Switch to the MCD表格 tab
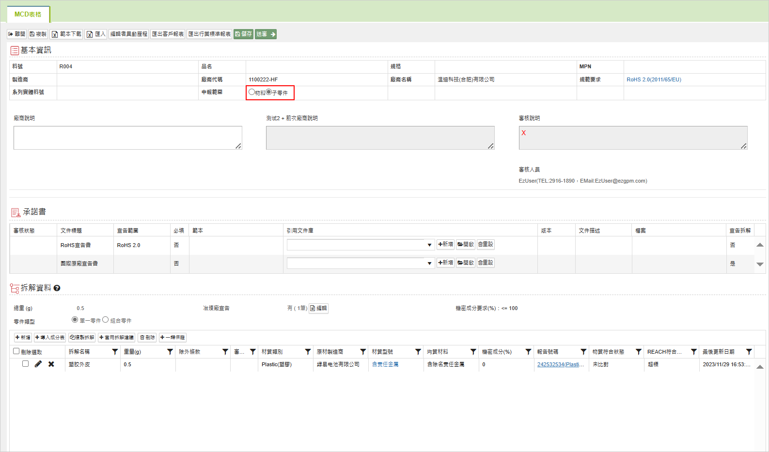The height and width of the screenshot is (452, 769). point(28,14)
